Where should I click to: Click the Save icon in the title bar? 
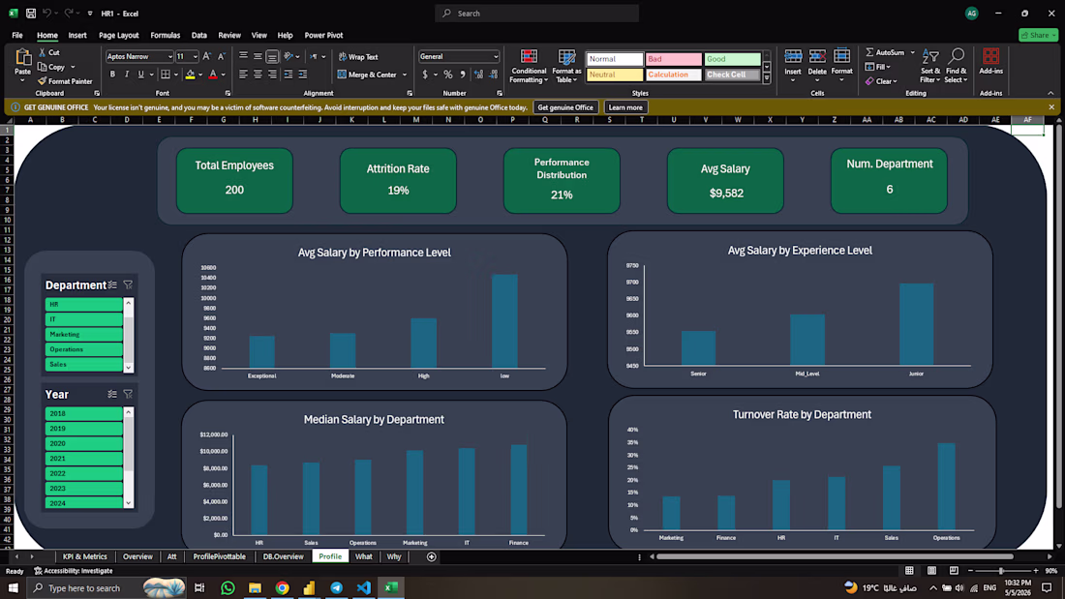[x=31, y=13]
